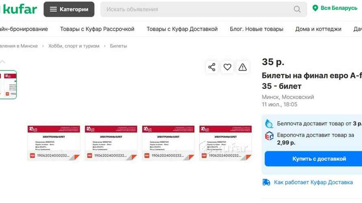Click the Europochta delivery icon
Viewport: 362px width, 203px height.
[269, 137]
